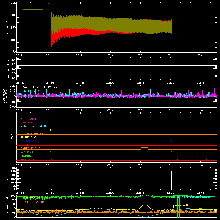Click the 22:45 label under the Quality plot
The height and width of the screenshot is (220, 220).
click(200, 193)
